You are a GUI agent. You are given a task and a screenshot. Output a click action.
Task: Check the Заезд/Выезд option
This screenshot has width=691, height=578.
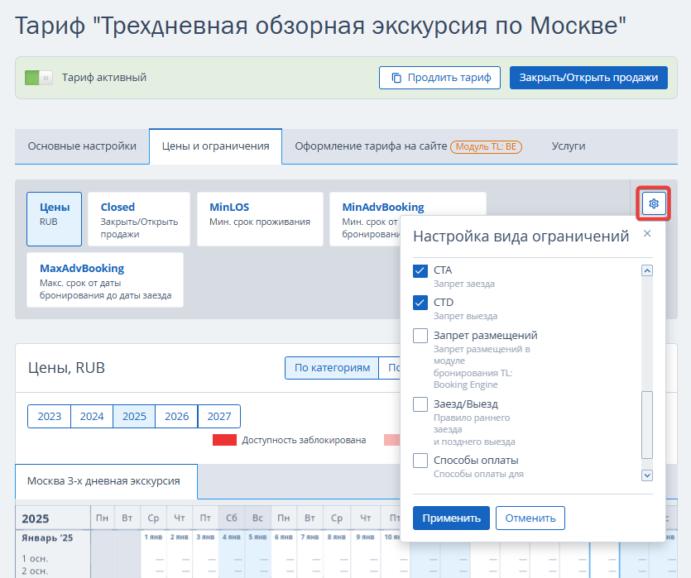coord(420,404)
